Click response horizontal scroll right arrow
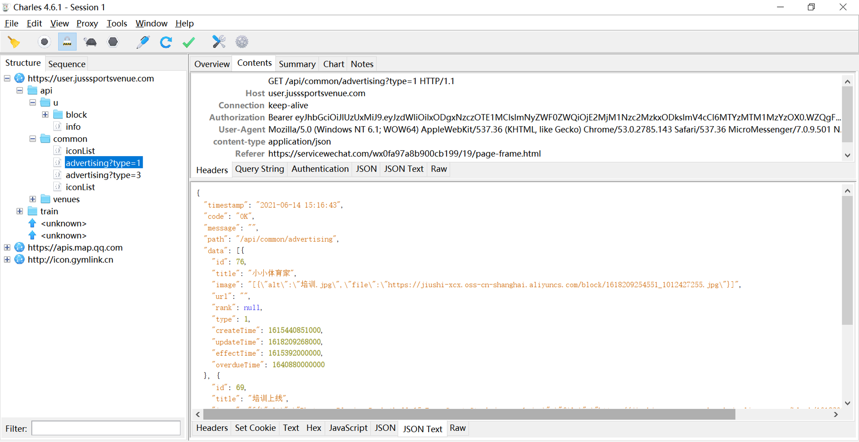The image size is (859, 442). click(835, 415)
